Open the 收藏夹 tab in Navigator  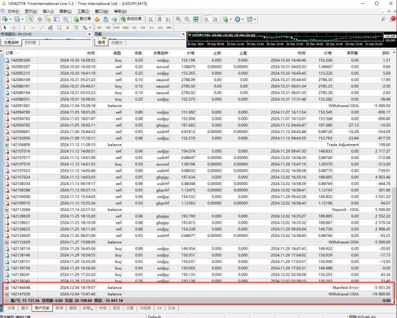pos(117,43)
